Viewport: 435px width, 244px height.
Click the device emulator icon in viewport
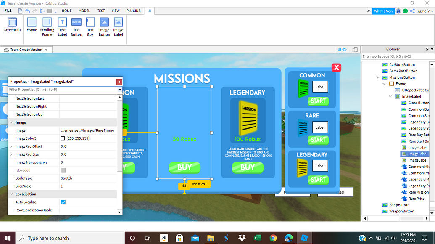tap(355, 50)
